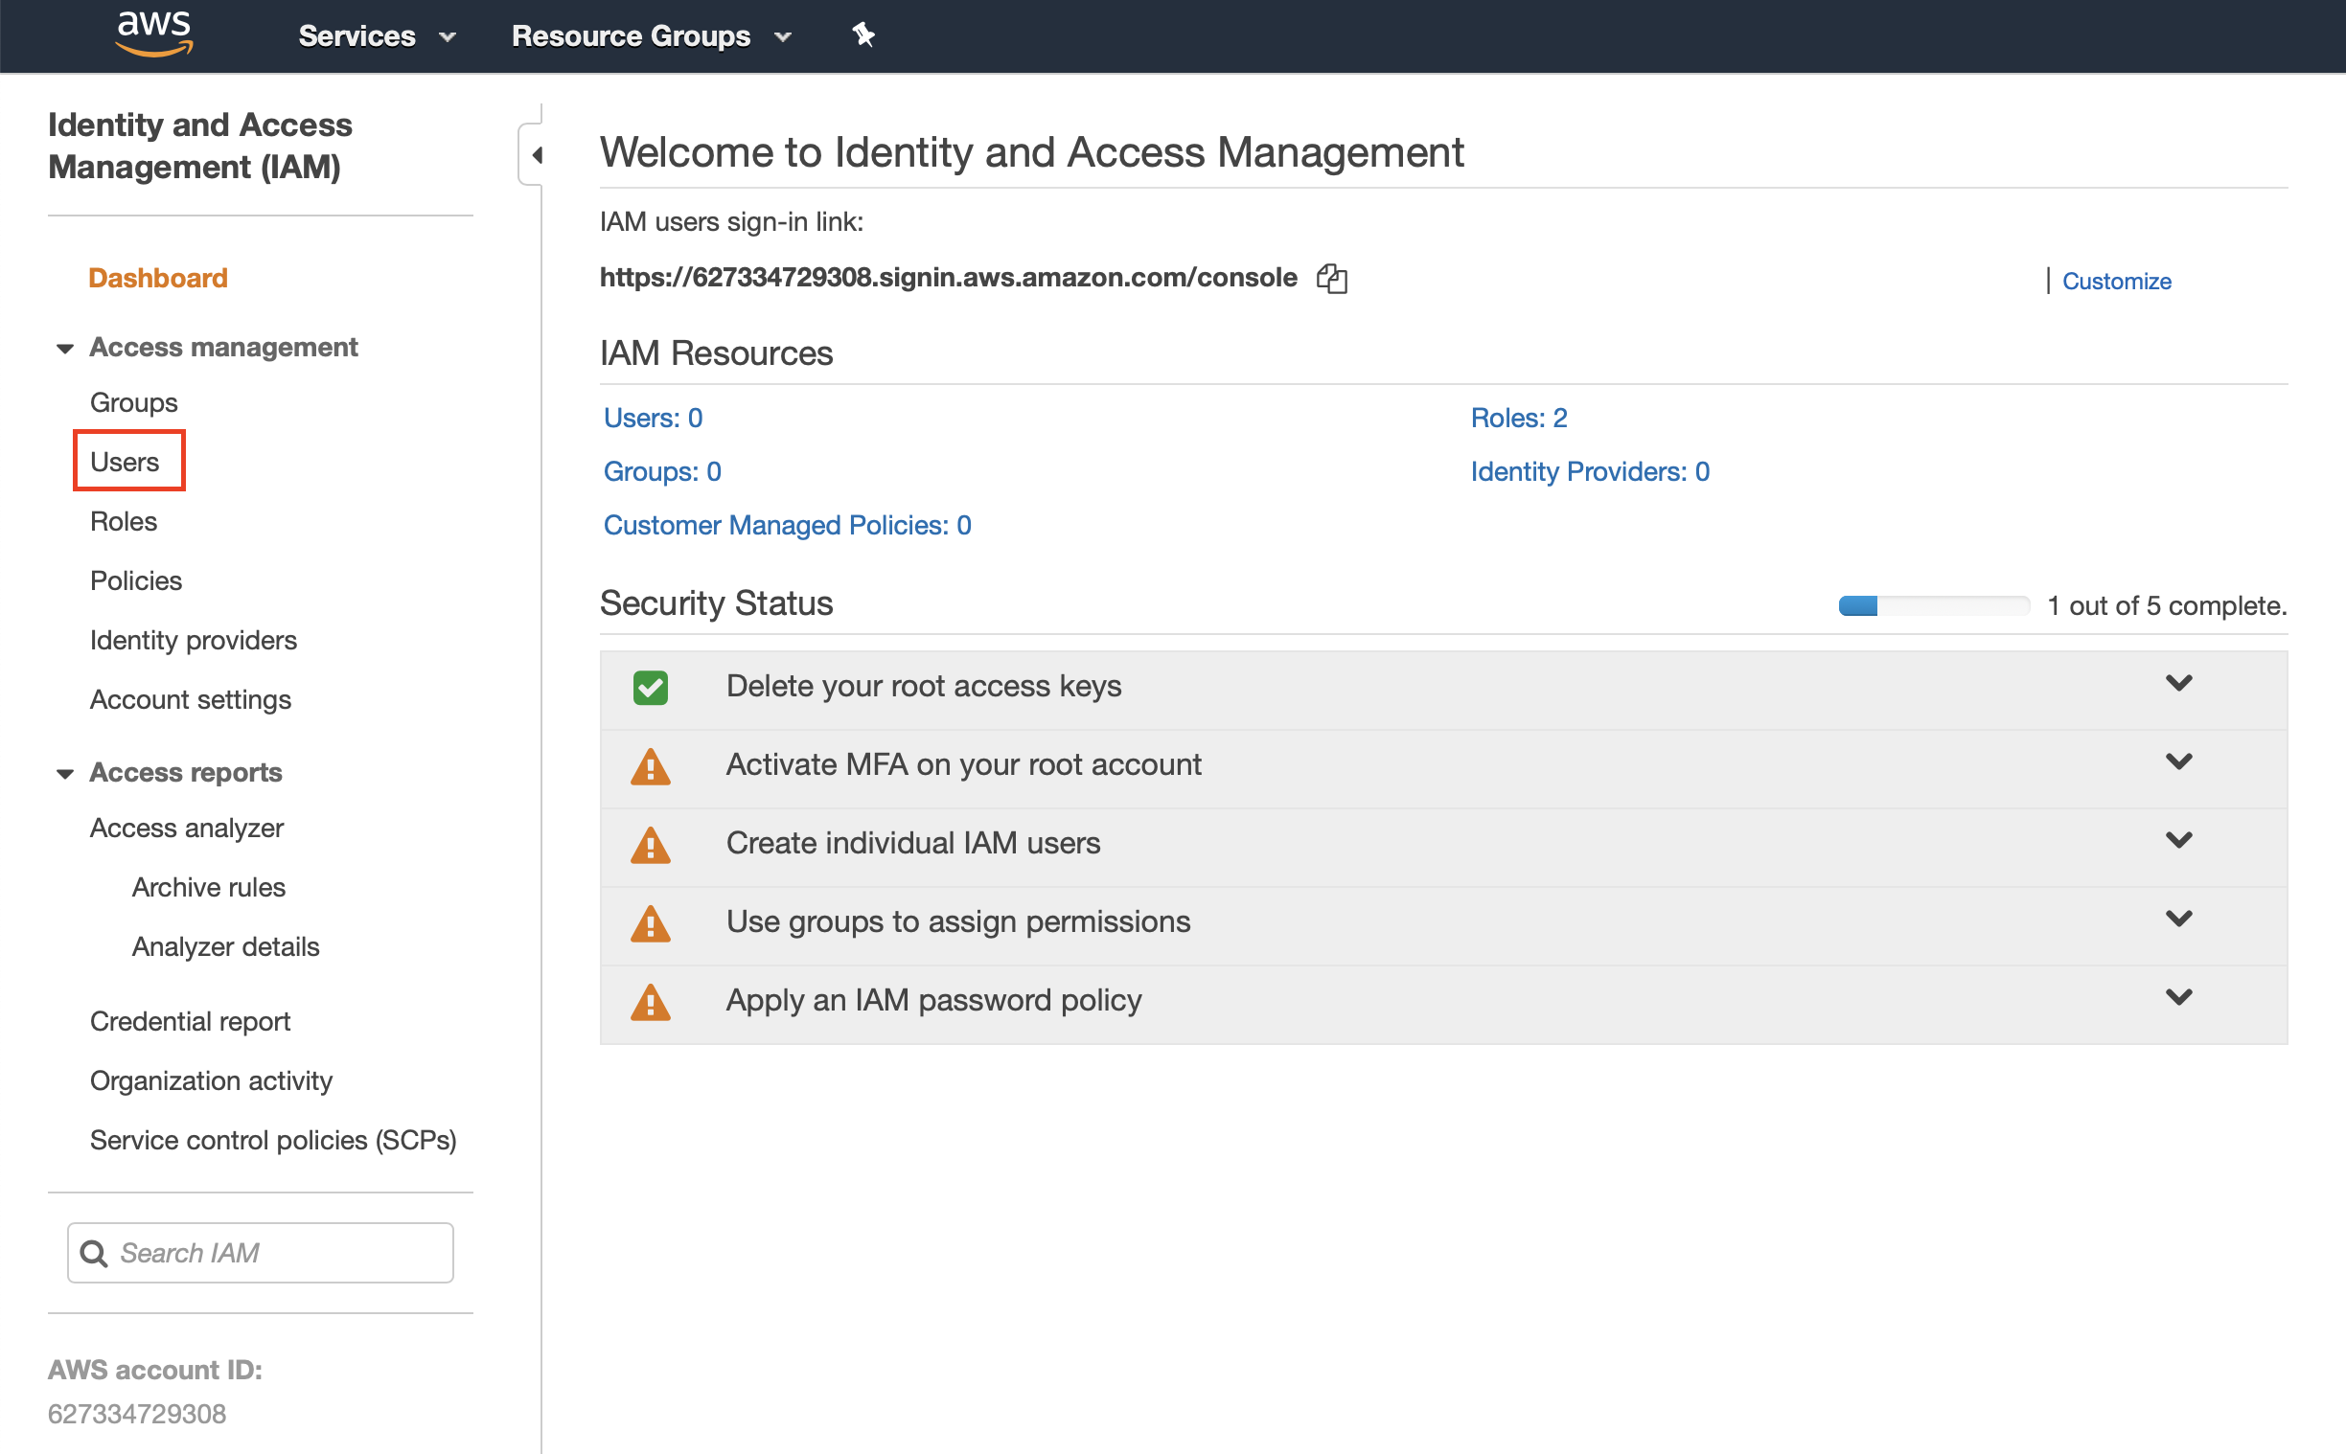Click the warning icon beside IAM password policy
This screenshot has height=1454, width=2346.
[650, 1002]
